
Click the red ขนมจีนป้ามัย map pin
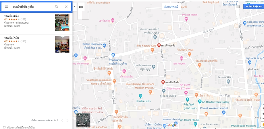point(163,82)
